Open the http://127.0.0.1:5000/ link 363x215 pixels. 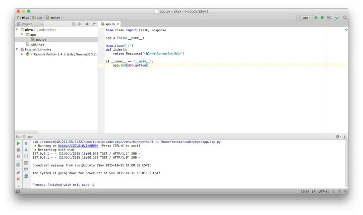pyautogui.click(x=78, y=146)
